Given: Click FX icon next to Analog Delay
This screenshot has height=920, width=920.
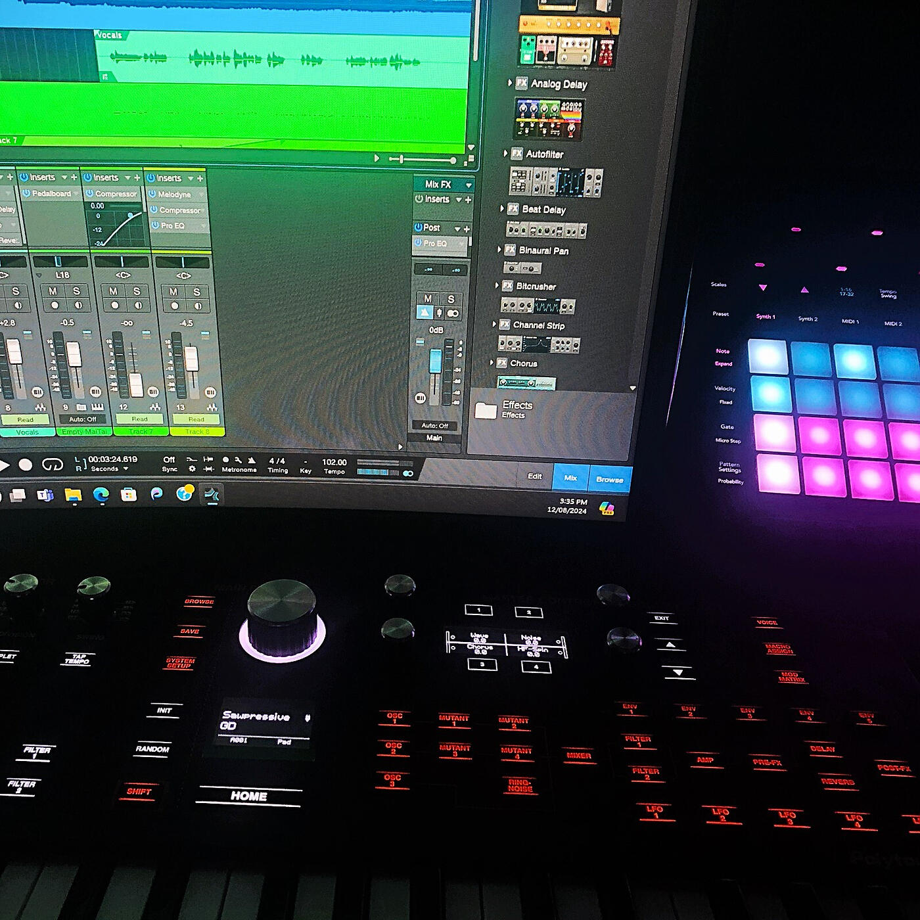Looking at the screenshot, I should point(522,83).
